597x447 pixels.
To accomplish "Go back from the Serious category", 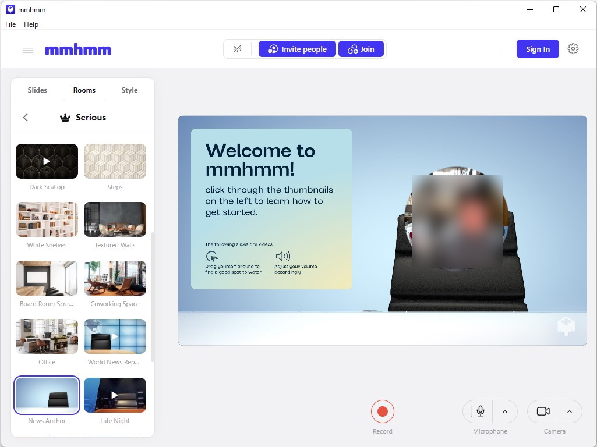I will coord(26,118).
